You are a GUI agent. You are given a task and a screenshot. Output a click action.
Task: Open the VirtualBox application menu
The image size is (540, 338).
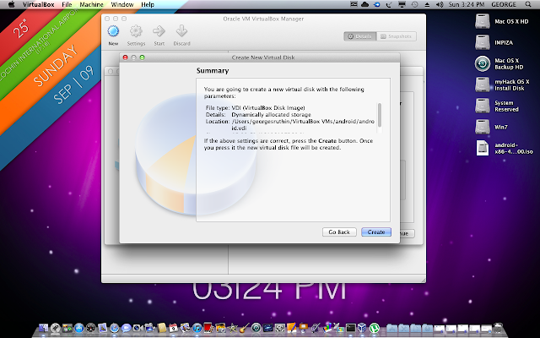click(38, 4)
